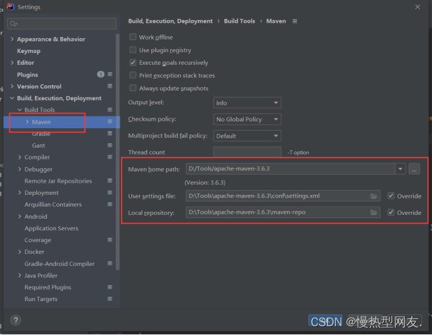
Task: Select Android in settings tree
Action: point(36,216)
